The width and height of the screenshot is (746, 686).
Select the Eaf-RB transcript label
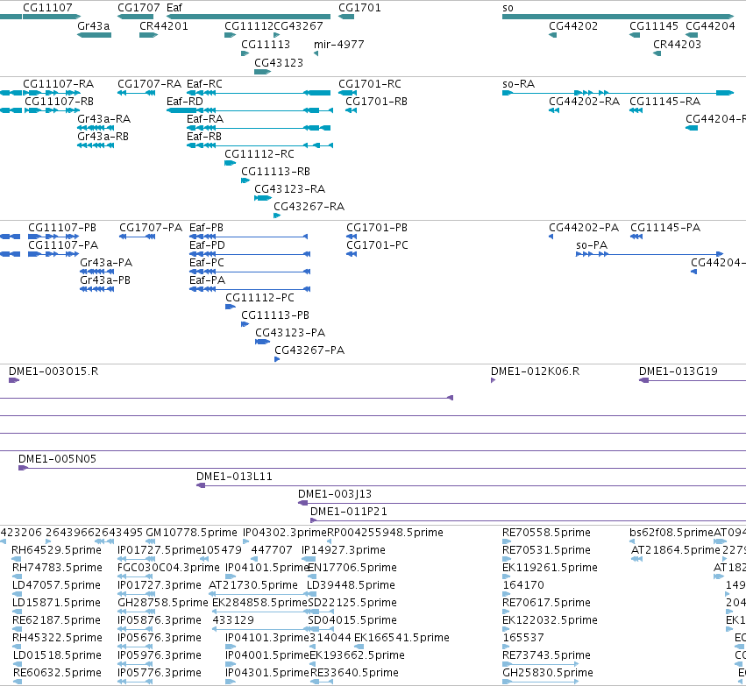coord(204,137)
